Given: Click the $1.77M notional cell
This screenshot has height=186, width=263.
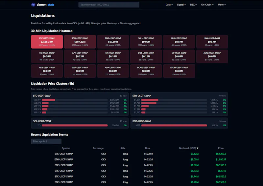Looking at the screenshot, I should [194, 171].
